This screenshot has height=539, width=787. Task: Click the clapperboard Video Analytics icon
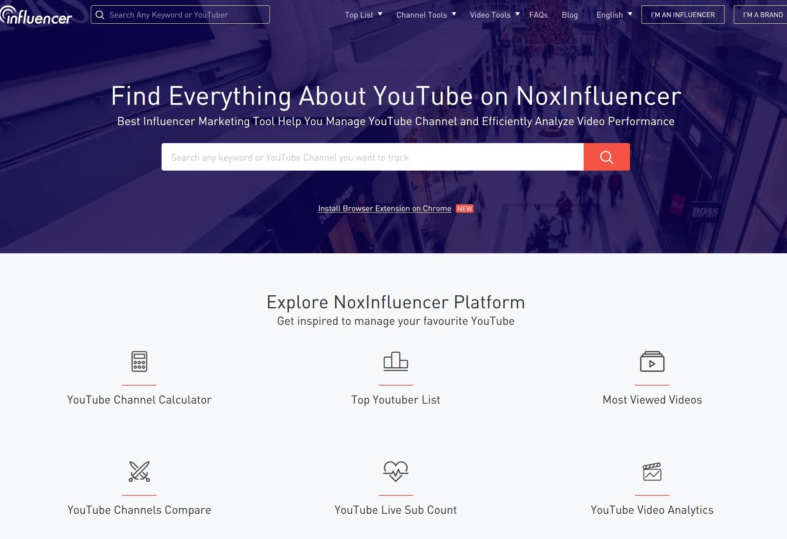click(x=652, y=471)
